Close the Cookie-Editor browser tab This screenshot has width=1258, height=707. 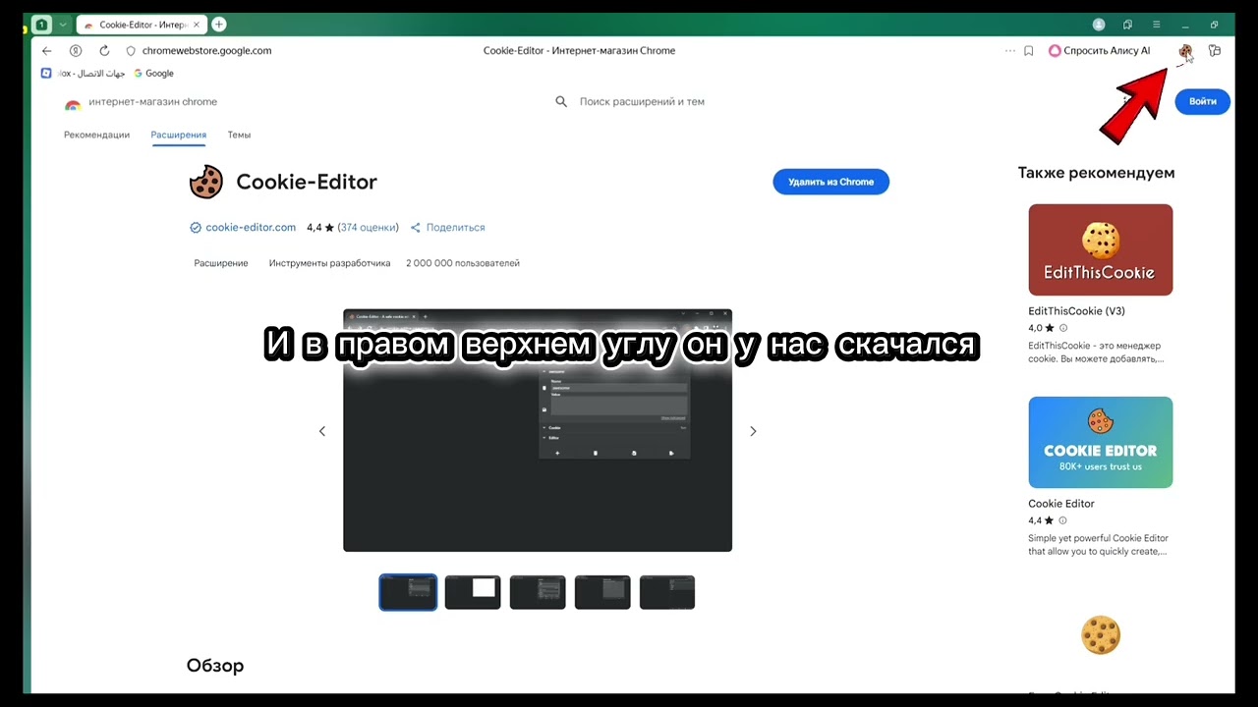[x=198, y=25]
